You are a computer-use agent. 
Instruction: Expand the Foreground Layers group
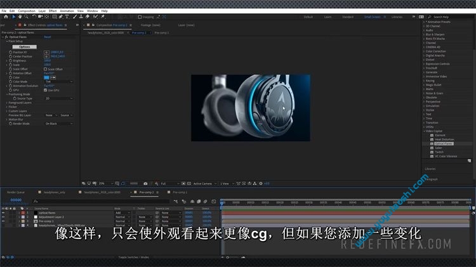tap(7, 103)
